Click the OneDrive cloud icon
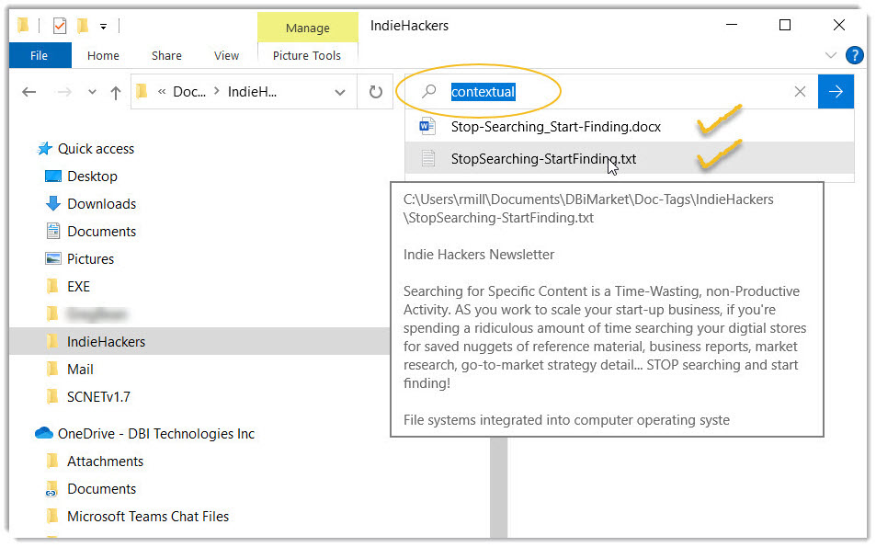Screen dimensions: 876x547 pyautogui.click(x=43, y=433)
